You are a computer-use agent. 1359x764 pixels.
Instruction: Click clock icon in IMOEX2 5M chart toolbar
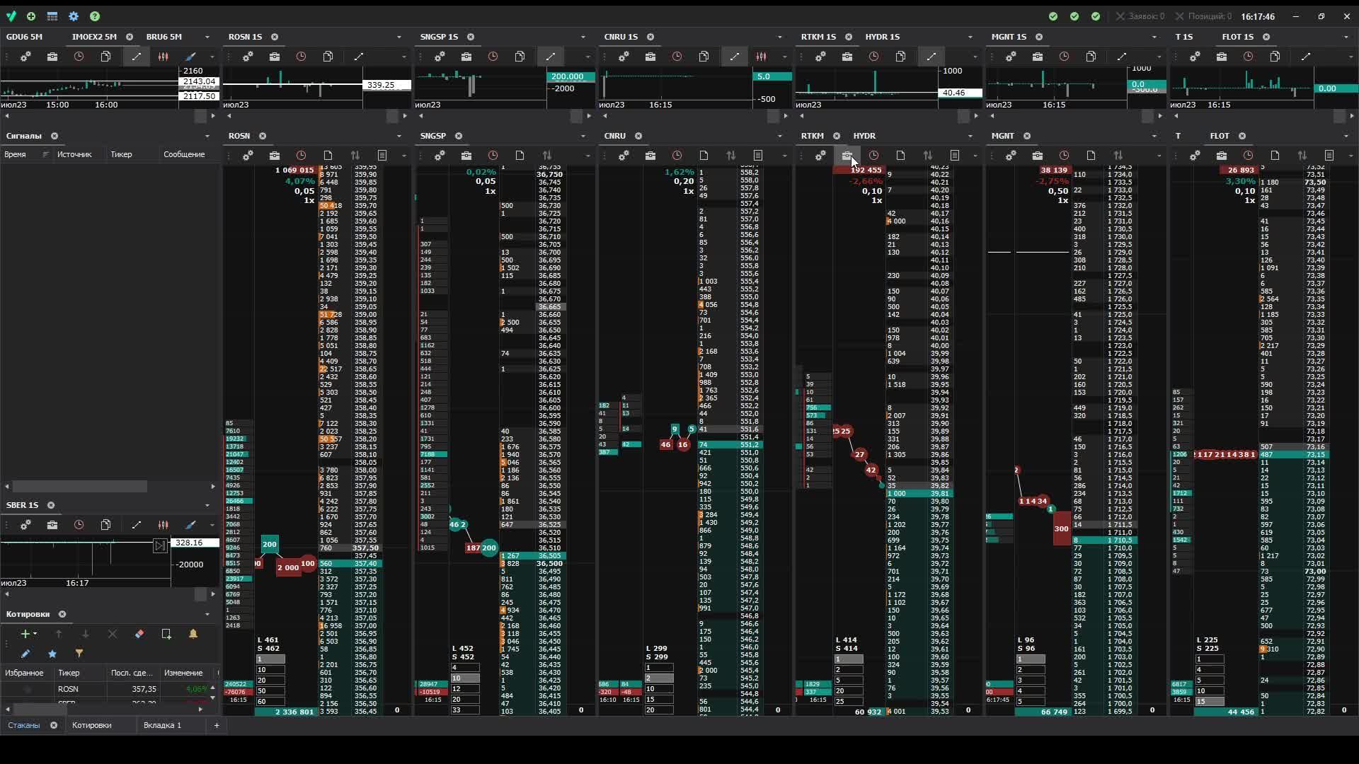click(x=79, y=57)
